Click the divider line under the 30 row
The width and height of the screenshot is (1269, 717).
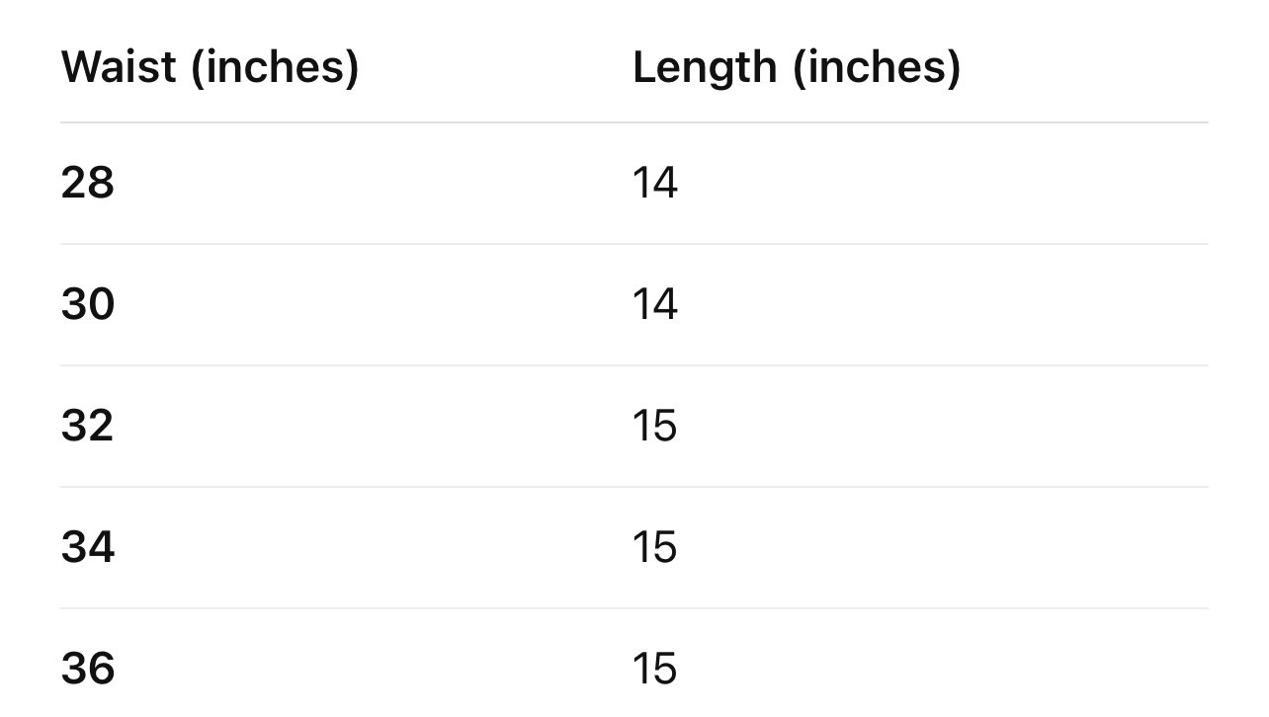(x=634, y=365)
